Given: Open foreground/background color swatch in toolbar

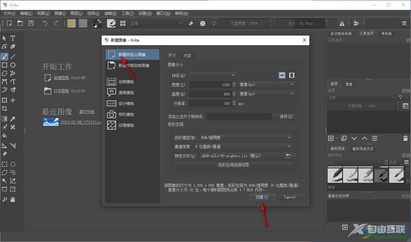Looking at the screenshot, I should point(97,23).
